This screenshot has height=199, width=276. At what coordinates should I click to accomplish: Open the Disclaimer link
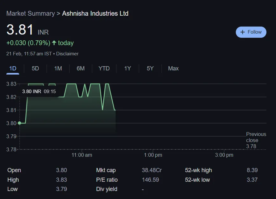[67, 54]
